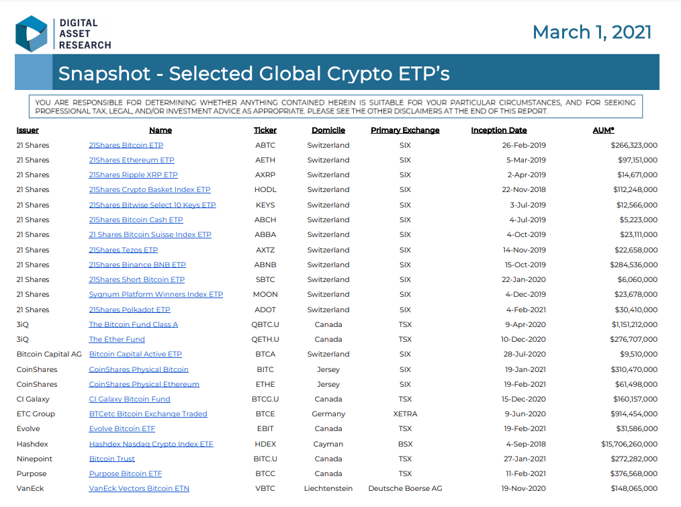This screenshot has width=681, height=507.
Task: Follow The Ether Fund link
Action: tap(117, 339)
